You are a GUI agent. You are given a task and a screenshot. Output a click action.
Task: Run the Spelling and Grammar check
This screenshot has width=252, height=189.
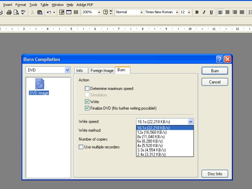point(23,12)
